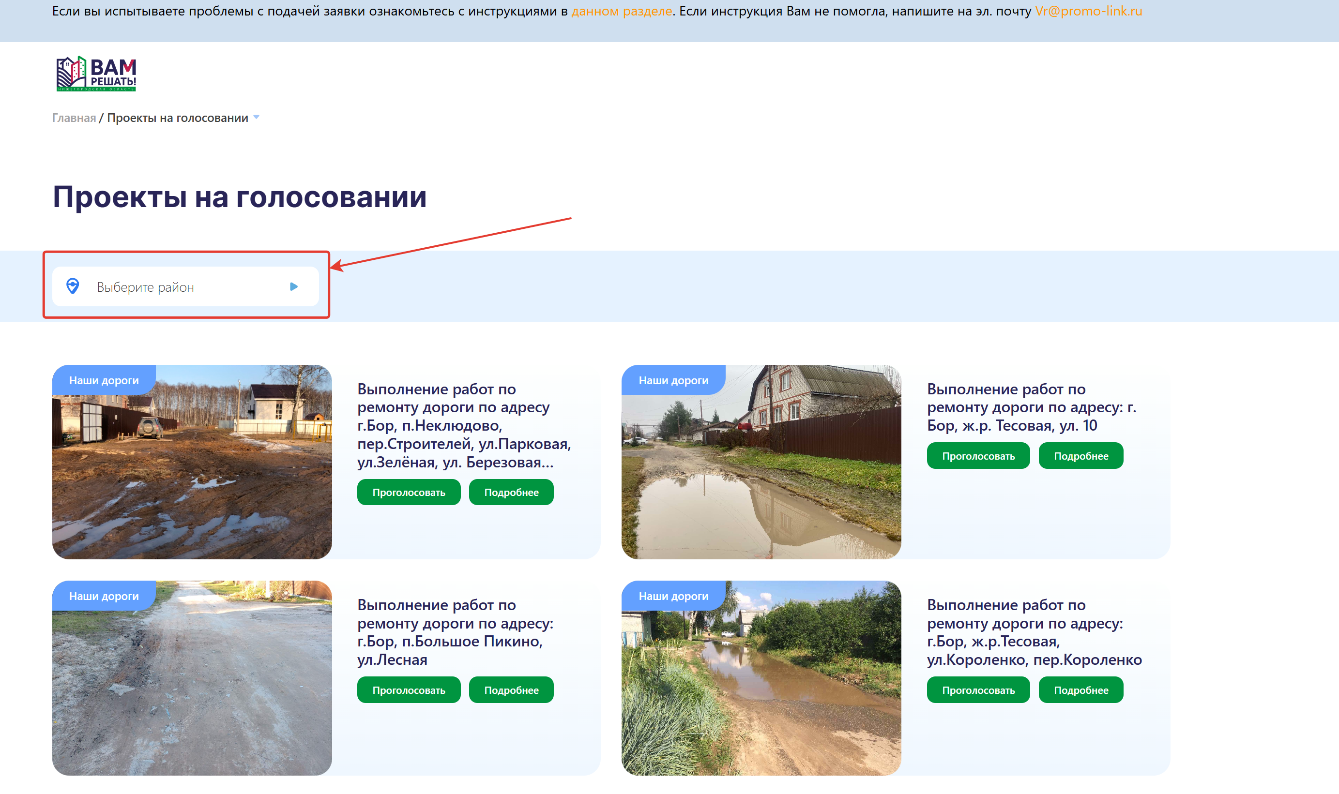Click the map pin icon in district selector
1339x794 pixels.
coord(73,286)
